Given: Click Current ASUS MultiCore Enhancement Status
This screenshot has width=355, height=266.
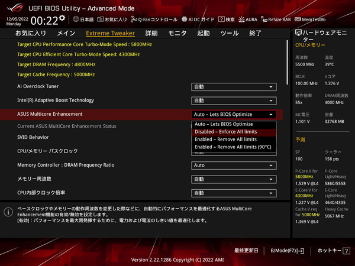Looking at the screenshot, I should click(x=66, y=126).
